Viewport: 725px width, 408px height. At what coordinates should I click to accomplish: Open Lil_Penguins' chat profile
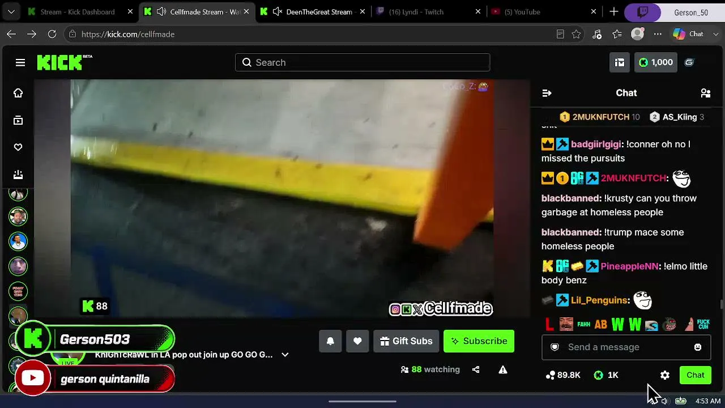599,300
